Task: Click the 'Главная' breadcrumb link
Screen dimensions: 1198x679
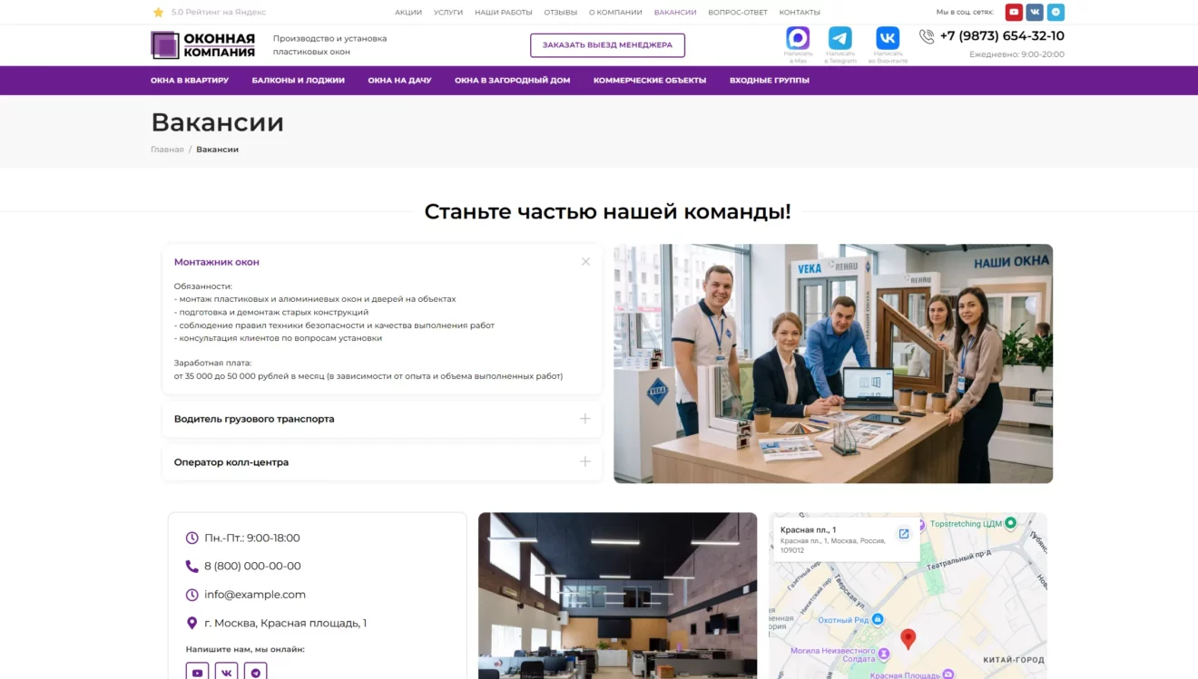Action: [x=167, y=150]
